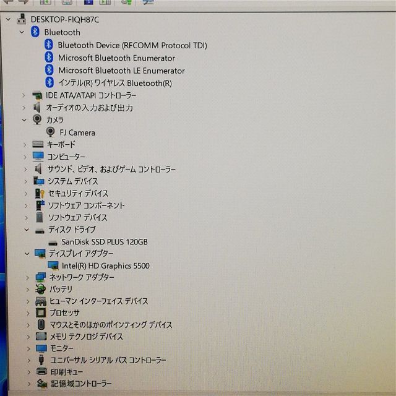Click the ユニバーサル シリアル バス コントローラー USB icon
Screen dimensions: 396x396
click(41, 360)
